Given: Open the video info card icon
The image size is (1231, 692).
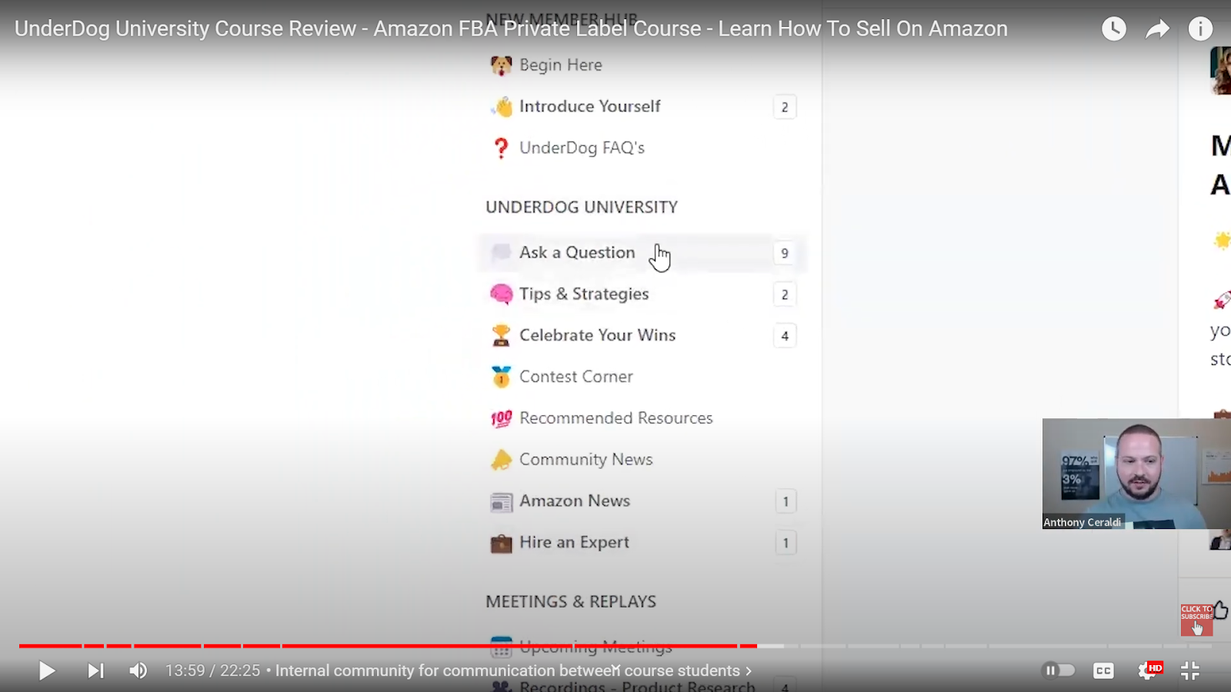Looking at the screenshot, I should coord(1200,29).
